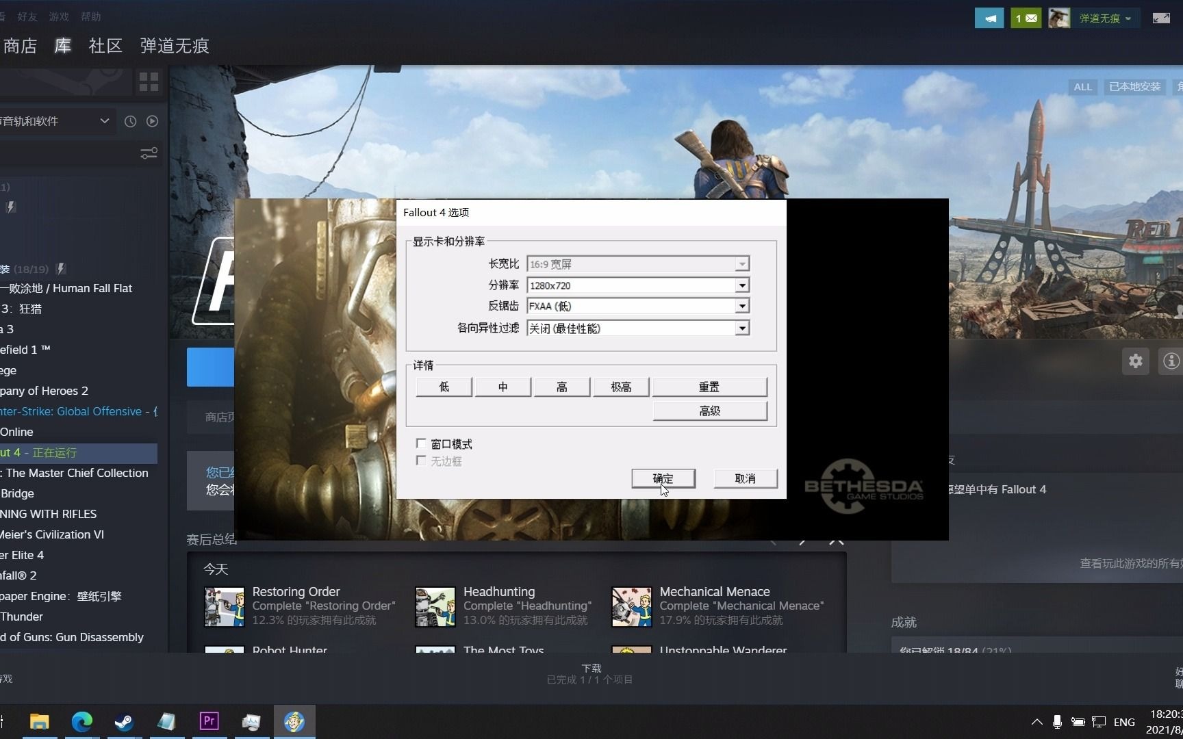Open the Help menu

90,16
